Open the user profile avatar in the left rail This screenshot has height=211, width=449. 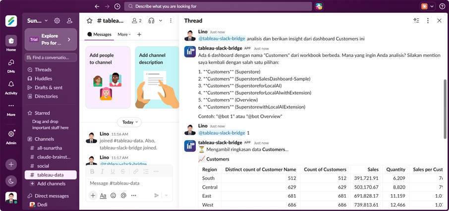click(x=11, y=198)
